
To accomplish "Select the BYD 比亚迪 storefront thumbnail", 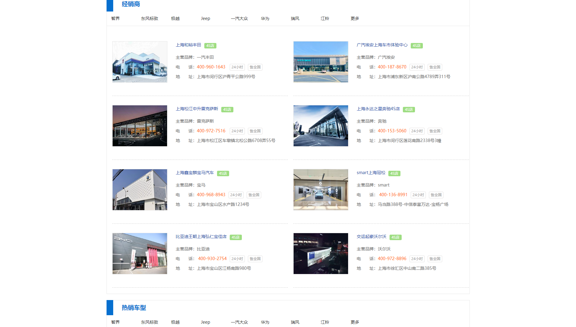I will click(140, 254).
